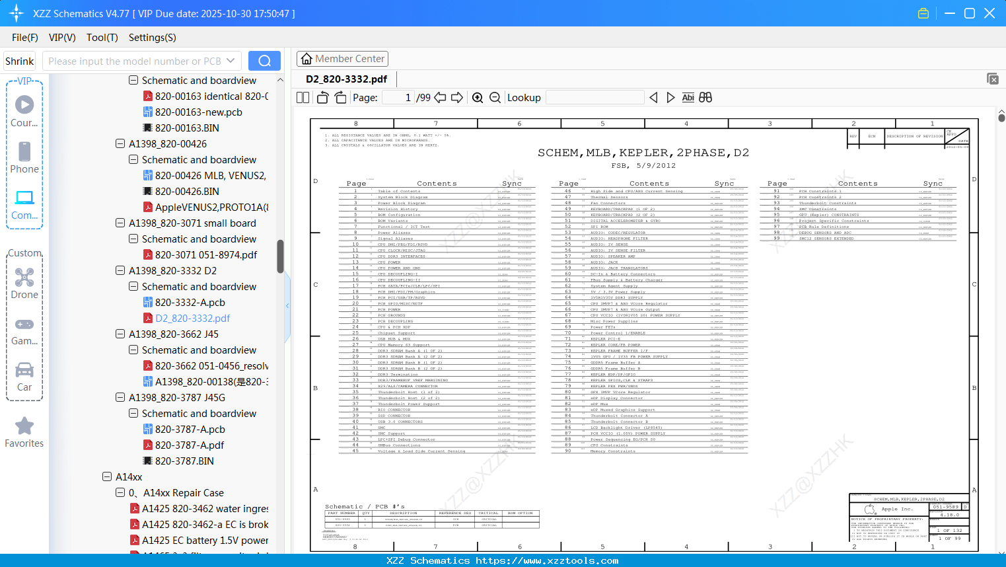Image resolution: width=1006 pixels, height=567 pixels.
Task: Open the Game category in the sidebar
Action: pos(24,330)
